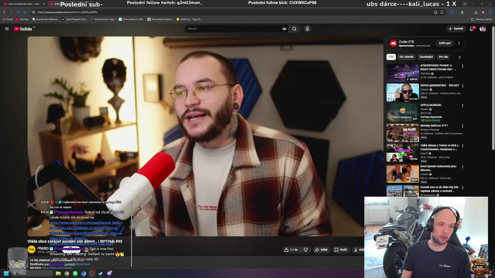Open options for the APPLE MUSEUM video

tap(463, 105)
